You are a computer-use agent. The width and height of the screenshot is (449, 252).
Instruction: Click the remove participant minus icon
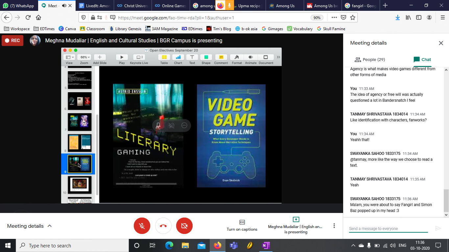(x=184, y=125)
